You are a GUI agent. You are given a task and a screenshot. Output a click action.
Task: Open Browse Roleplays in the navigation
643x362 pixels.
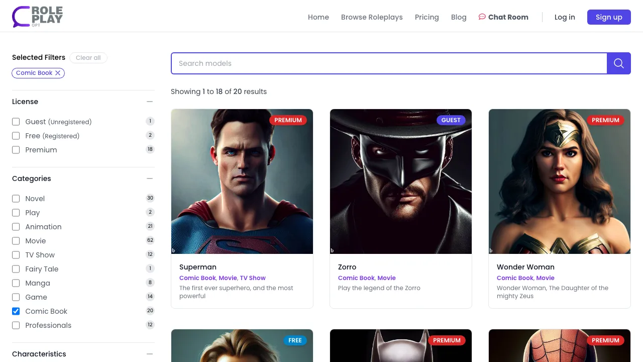[372, 17]
